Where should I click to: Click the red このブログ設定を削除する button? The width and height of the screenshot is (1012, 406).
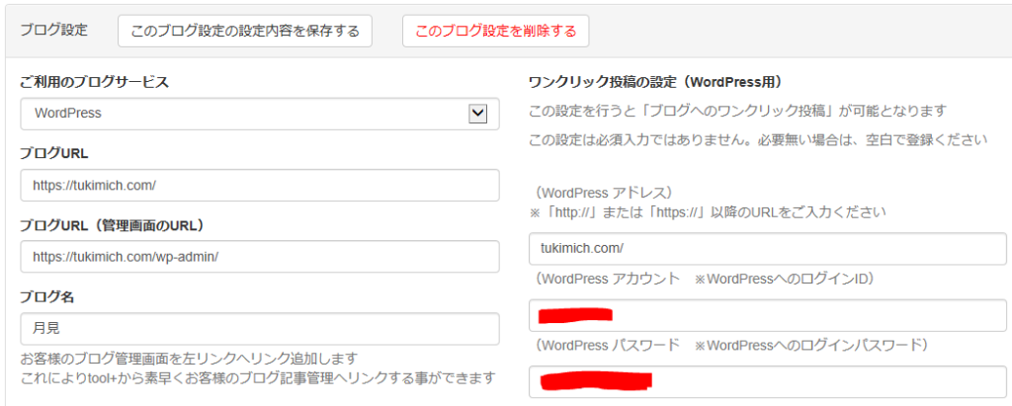[496, 31]
